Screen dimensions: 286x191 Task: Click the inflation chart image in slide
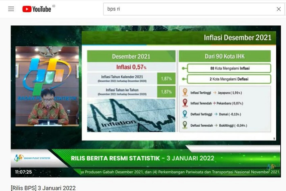click(131, 115)
